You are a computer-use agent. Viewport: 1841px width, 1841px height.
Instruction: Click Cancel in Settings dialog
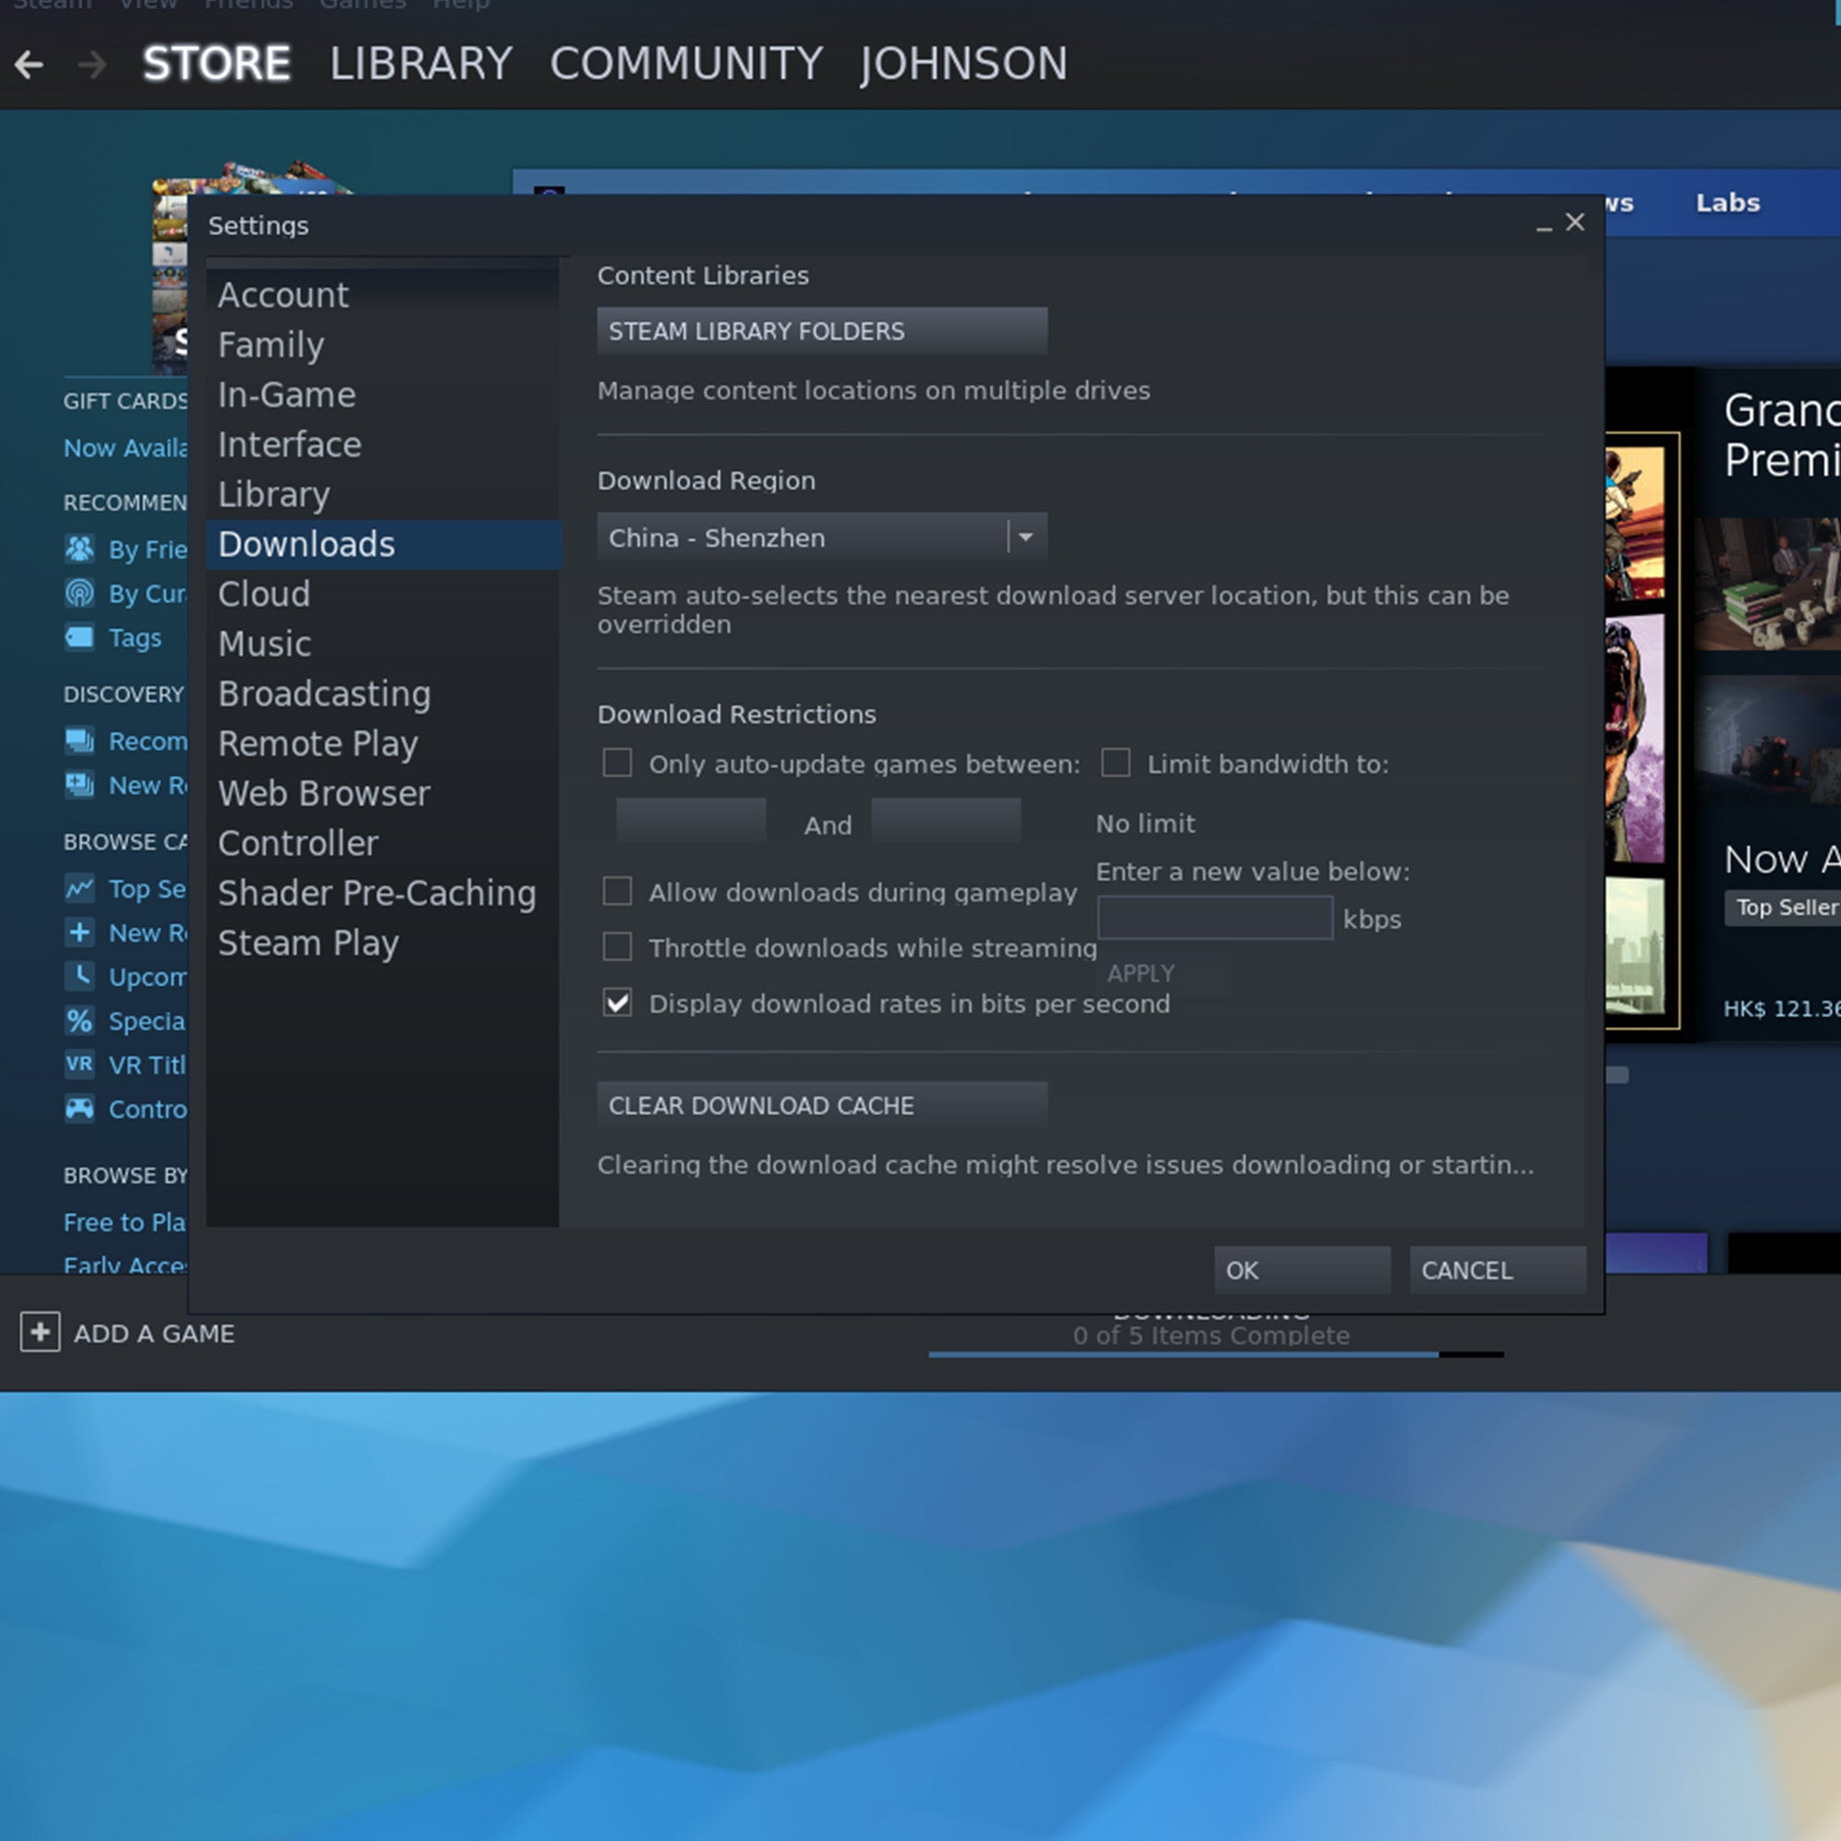pyautogui.click(x=1497, y=1270)
